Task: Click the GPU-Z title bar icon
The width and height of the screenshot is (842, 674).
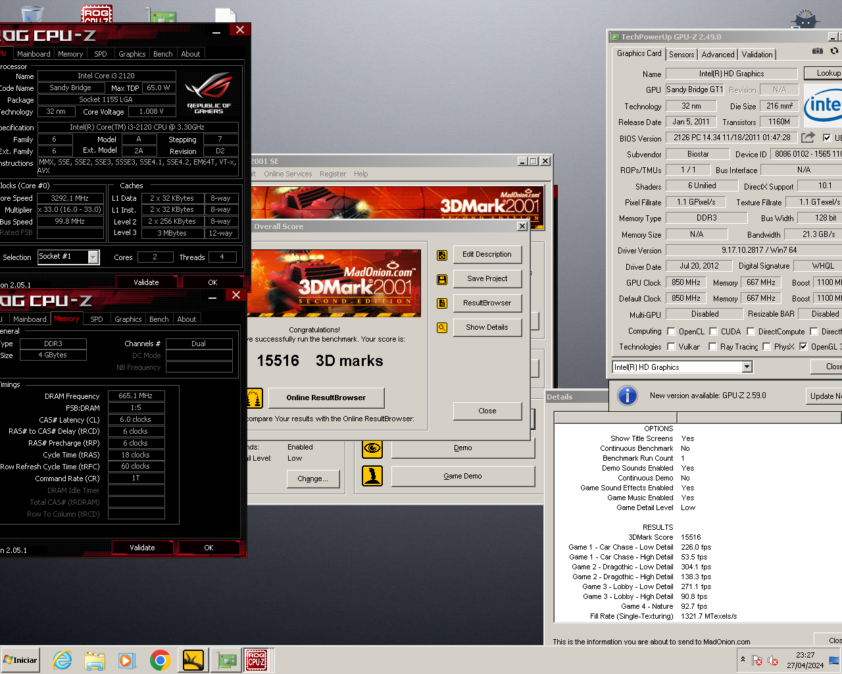Action: point(615,37)
